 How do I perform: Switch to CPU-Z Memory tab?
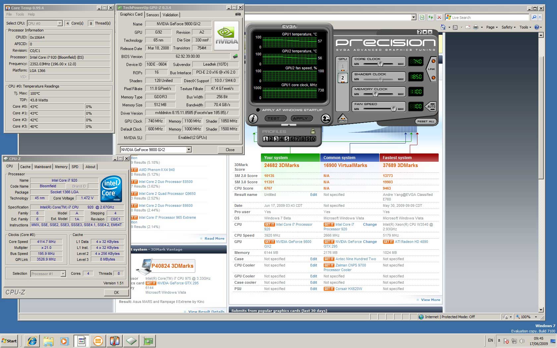[x=61, y=167]
